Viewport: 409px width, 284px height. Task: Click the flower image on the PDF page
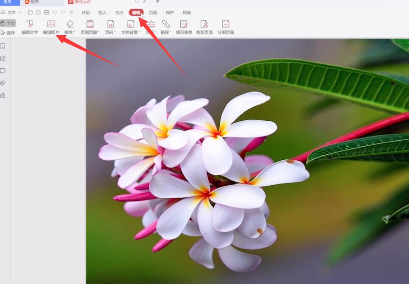click(247, 161)
